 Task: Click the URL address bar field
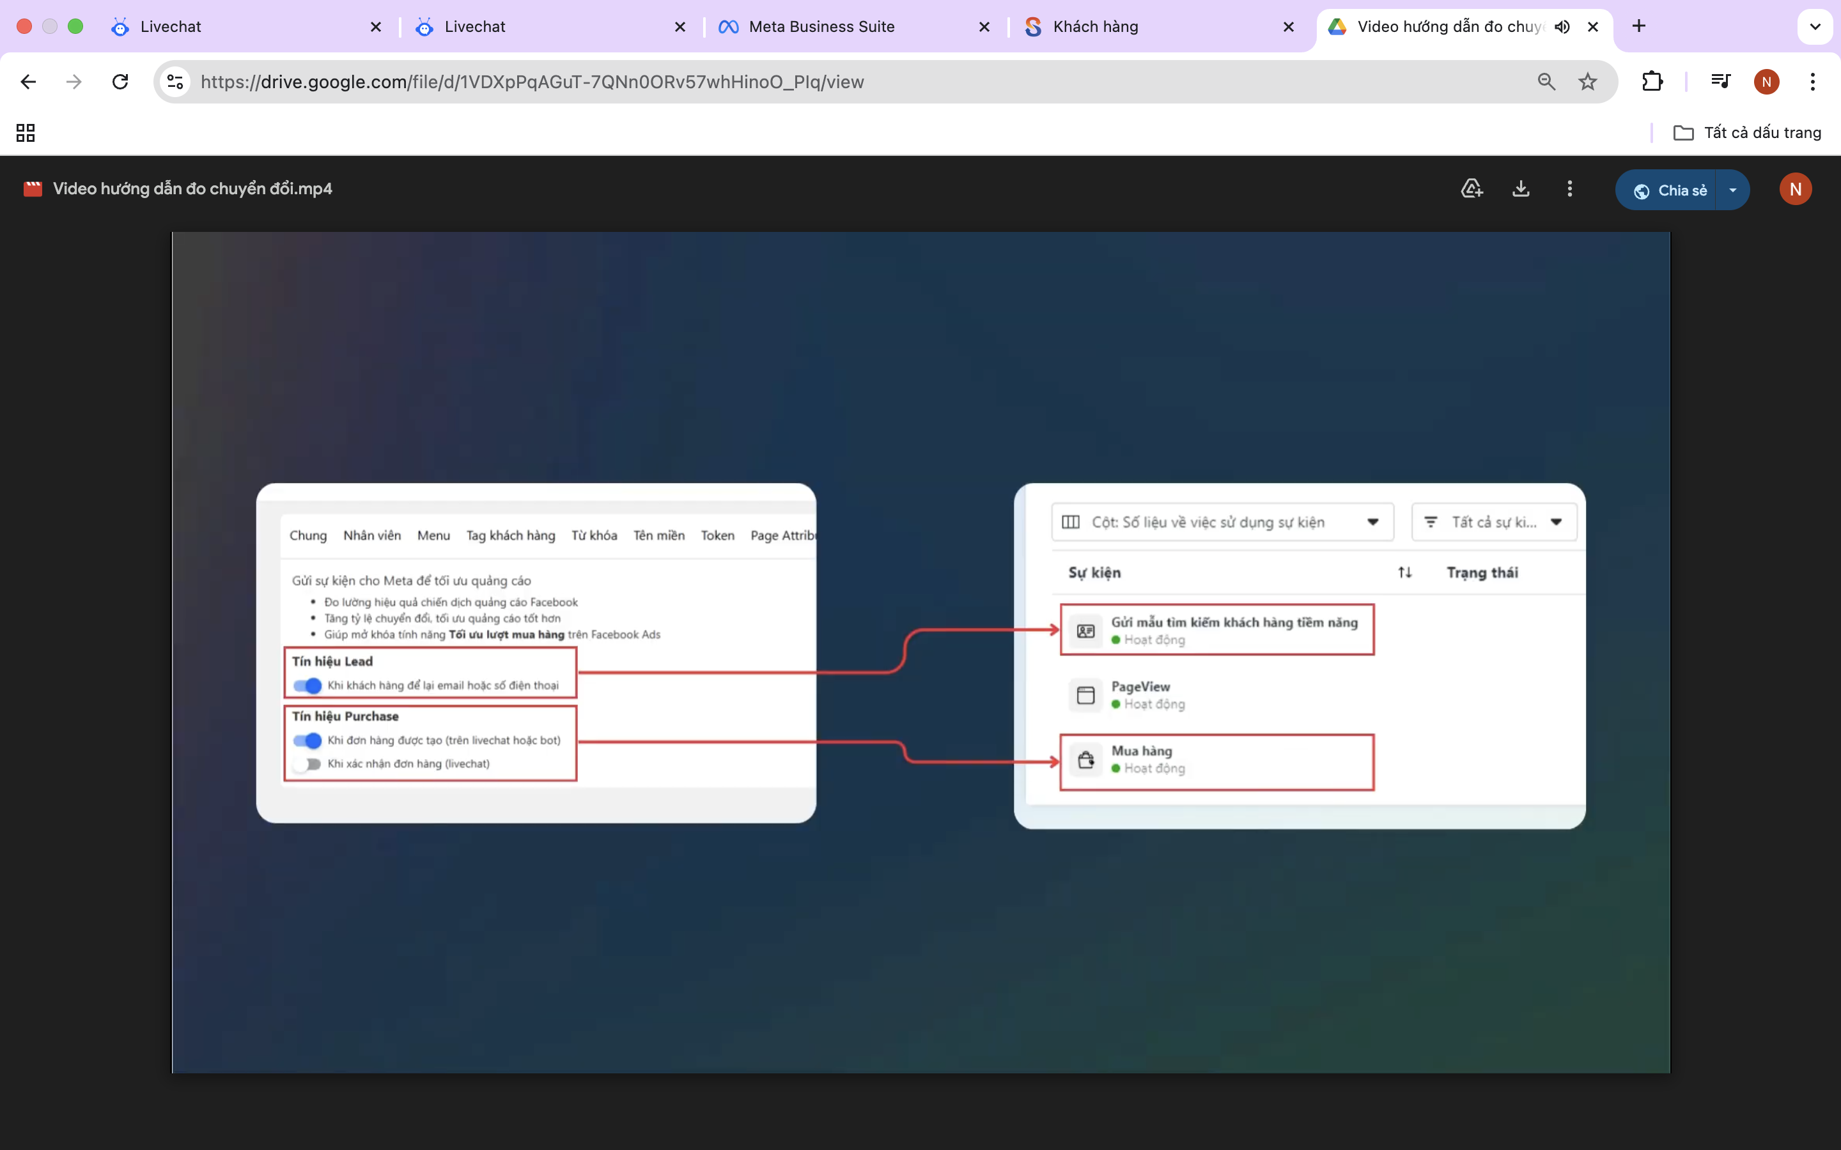tap(837, 81)
